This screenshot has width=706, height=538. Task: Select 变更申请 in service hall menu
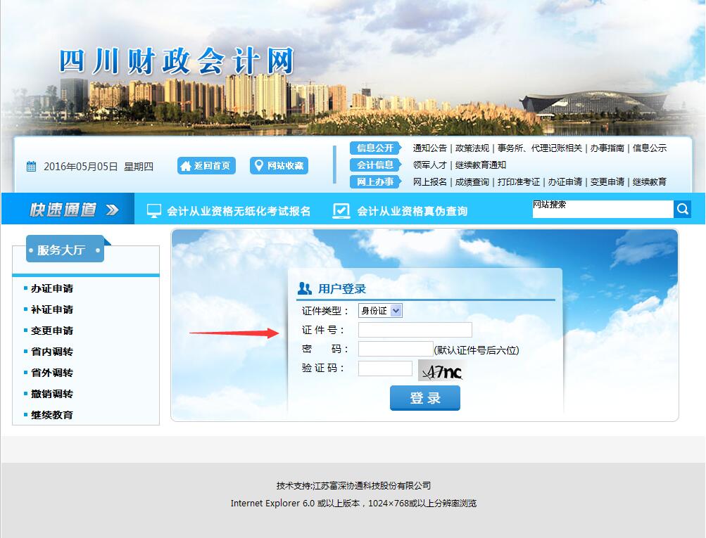pos(52,331)
